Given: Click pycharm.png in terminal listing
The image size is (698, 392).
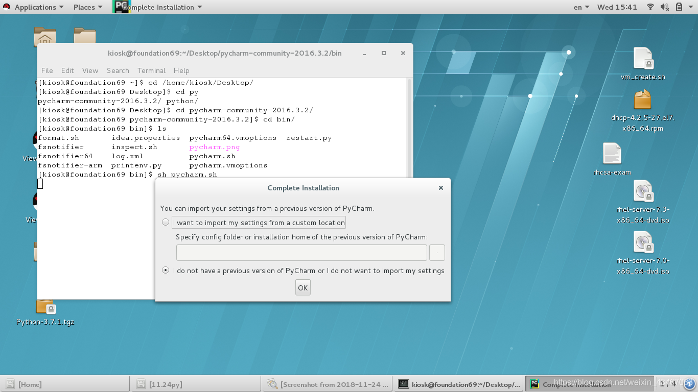Looking at the screenshot, I should (x=214, y=147).
